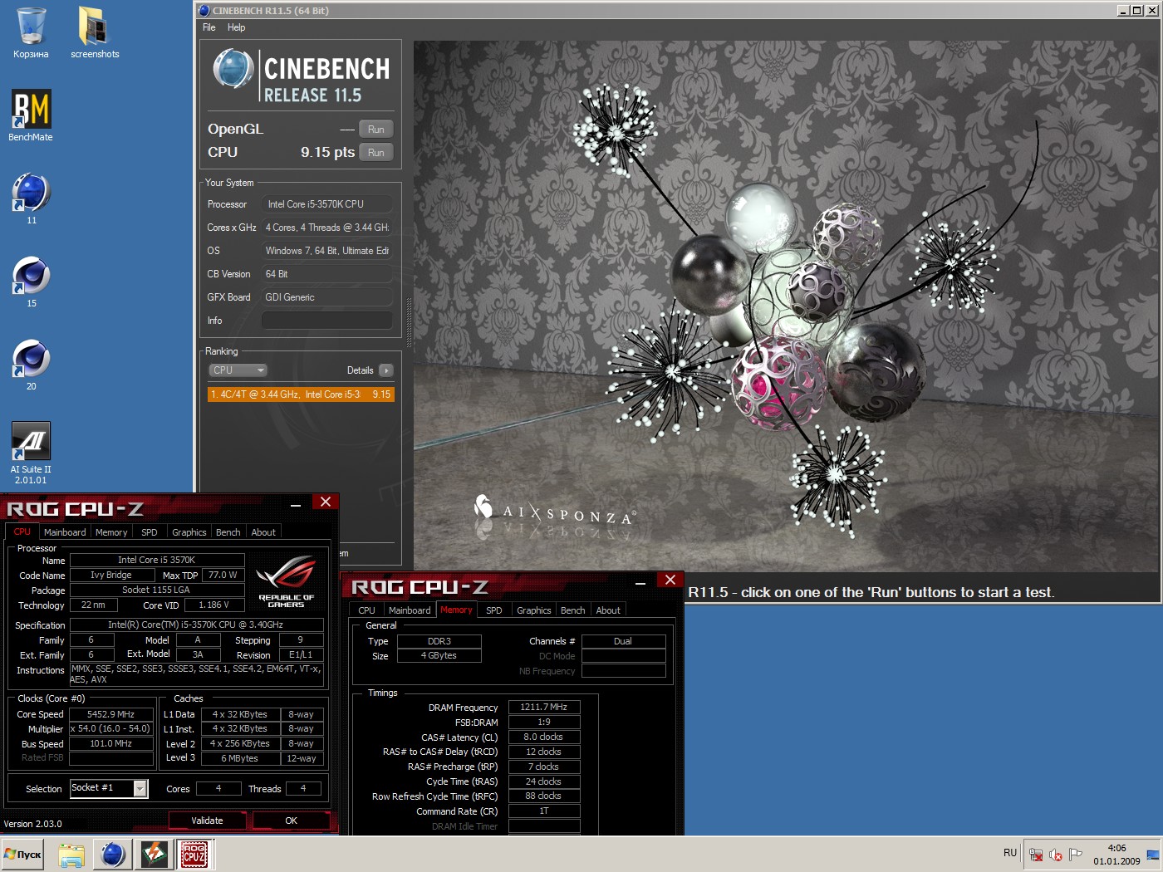Click the DRAM Frequency value 1211.7 MHz

(544, 708)
